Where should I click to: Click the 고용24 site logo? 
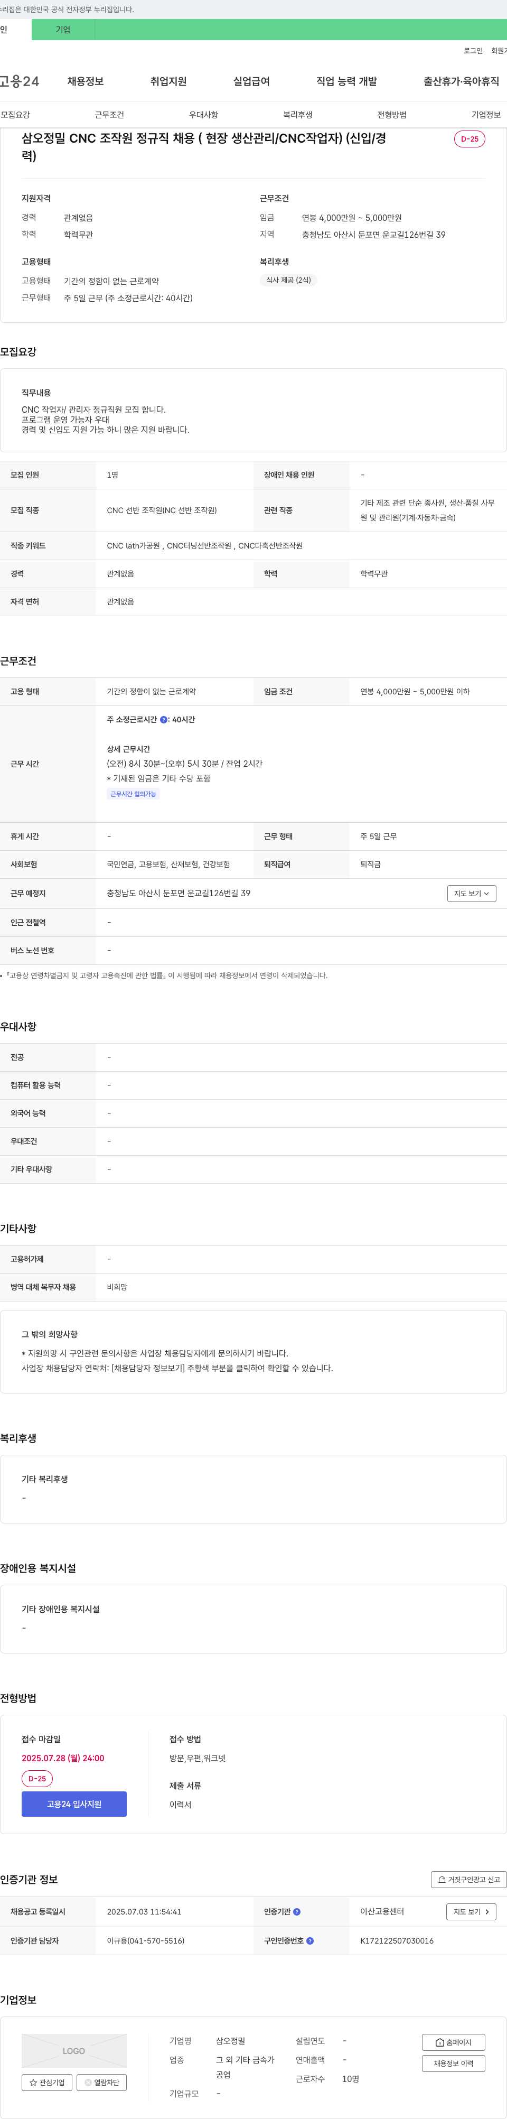20,81
